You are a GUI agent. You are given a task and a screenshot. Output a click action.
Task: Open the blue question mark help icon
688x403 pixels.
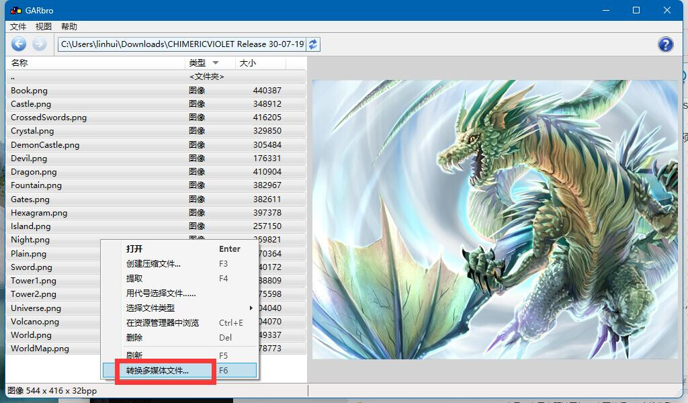click(x=665, y=44)
